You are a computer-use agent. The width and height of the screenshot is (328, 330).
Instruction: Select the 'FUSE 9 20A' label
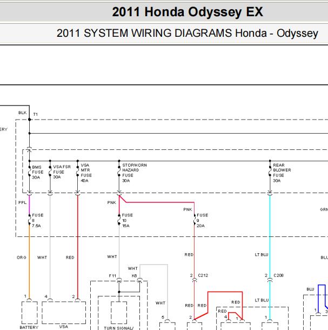coord(202,220)
